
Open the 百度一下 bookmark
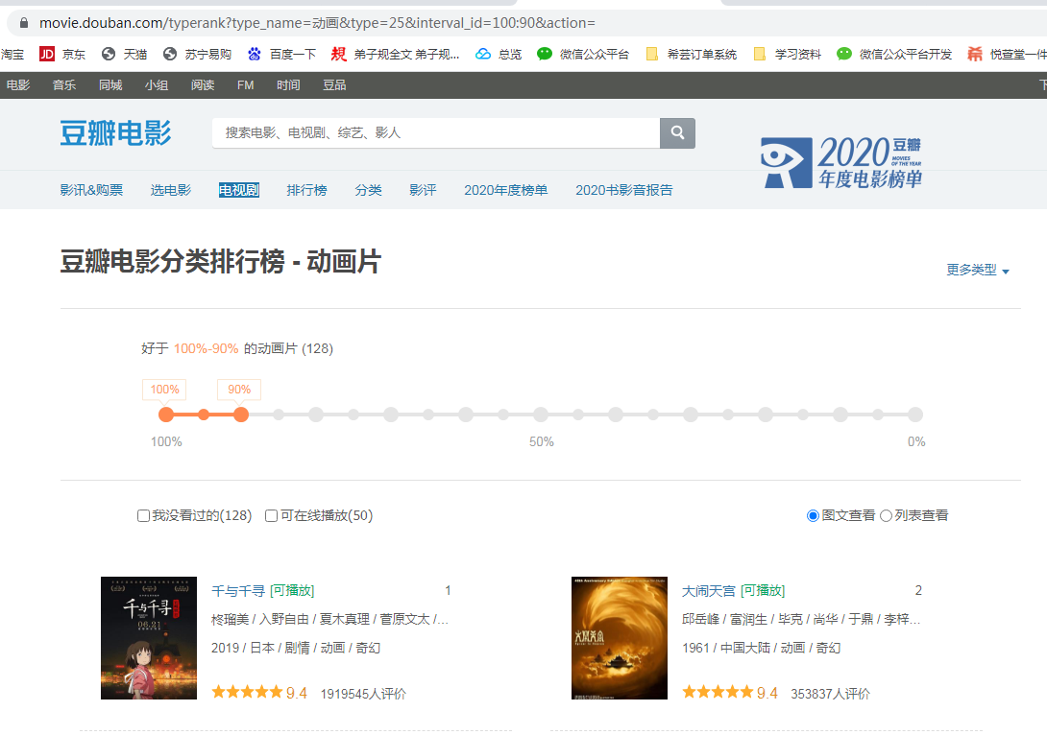pyautogui.click(x=281, y=54)
